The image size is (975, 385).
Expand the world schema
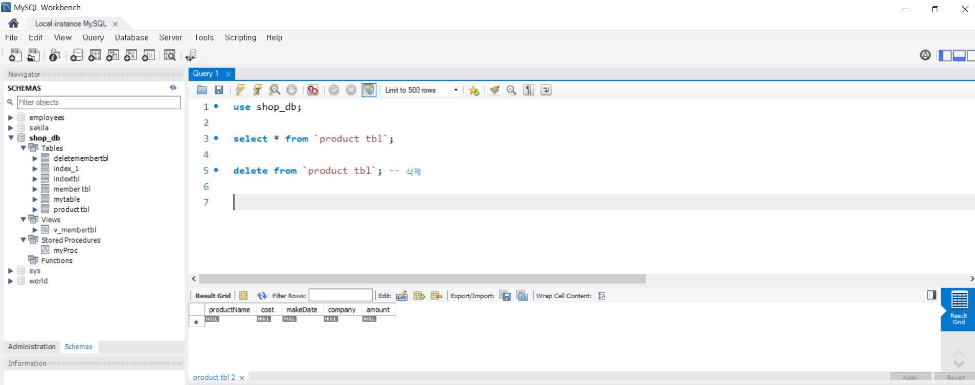10,281
